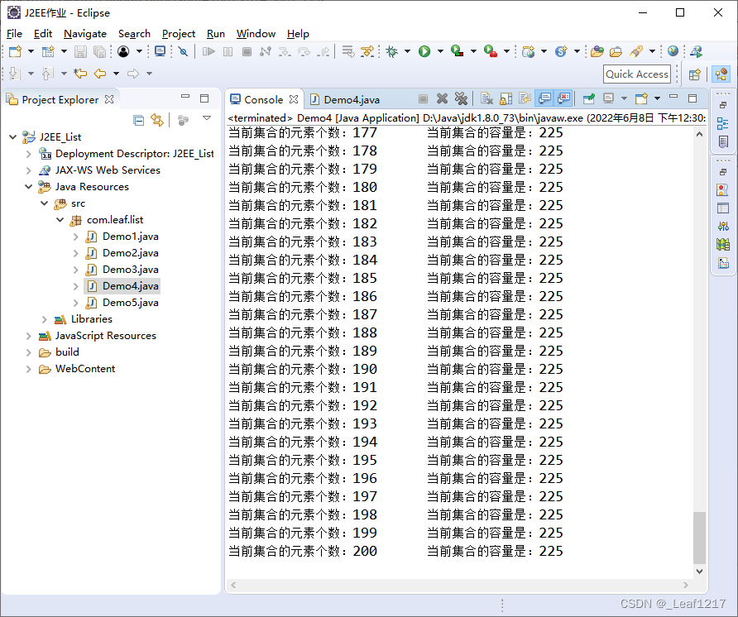Click the Quick Access search field
This screenshot has height=617, width=738.
click(x=636, y=74)
